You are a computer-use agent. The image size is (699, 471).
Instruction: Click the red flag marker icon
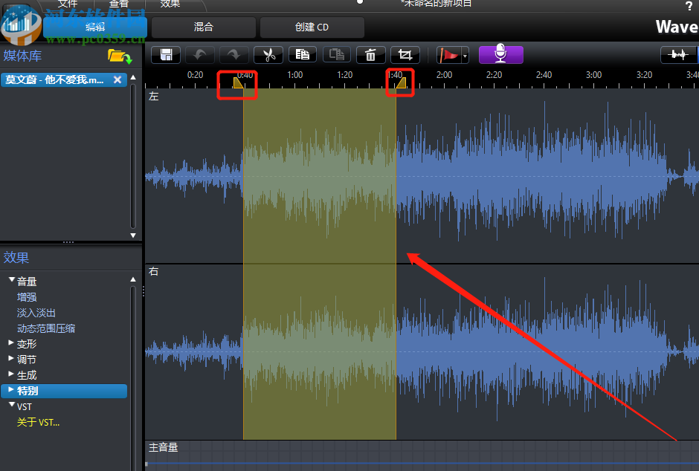(449, 55)
